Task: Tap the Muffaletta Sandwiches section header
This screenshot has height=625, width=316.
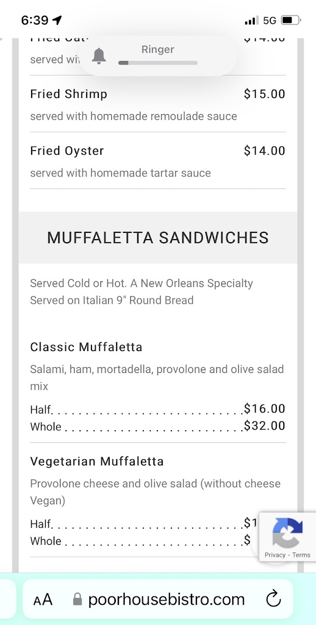Action: [158, 238]
